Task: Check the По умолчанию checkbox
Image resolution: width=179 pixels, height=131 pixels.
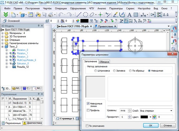Action: [x=87, y=126]
